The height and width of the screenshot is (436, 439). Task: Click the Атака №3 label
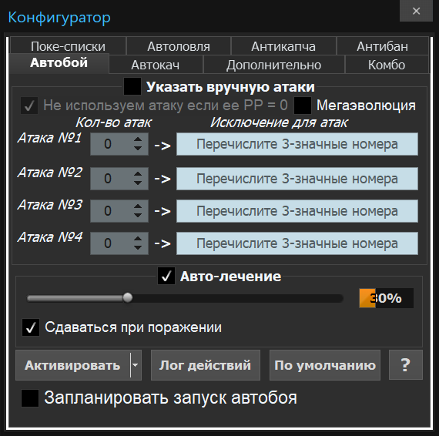click(50, 205)
